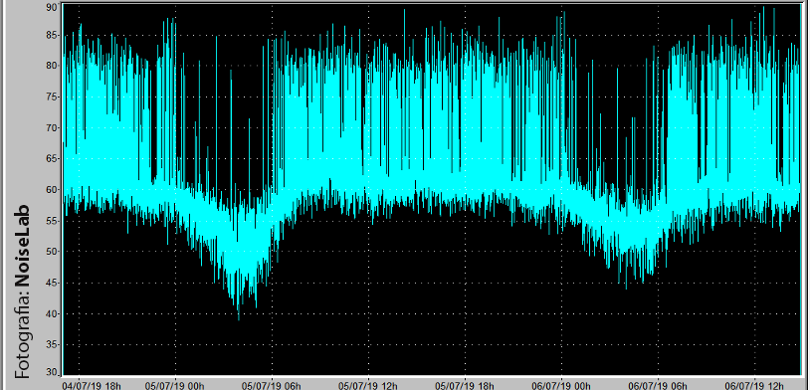Click the 50 level axis label

pos(52,252)
